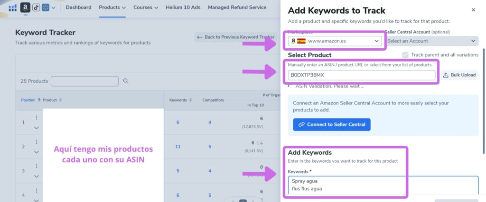Click keywords count 6 in row 1

(x=178, y=123)
